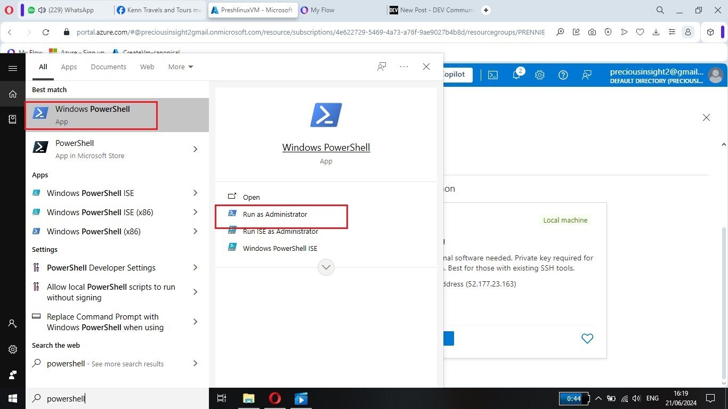Click the powershell search input box
The width and height of the screenshot is (728, 409).
(117, 398)
